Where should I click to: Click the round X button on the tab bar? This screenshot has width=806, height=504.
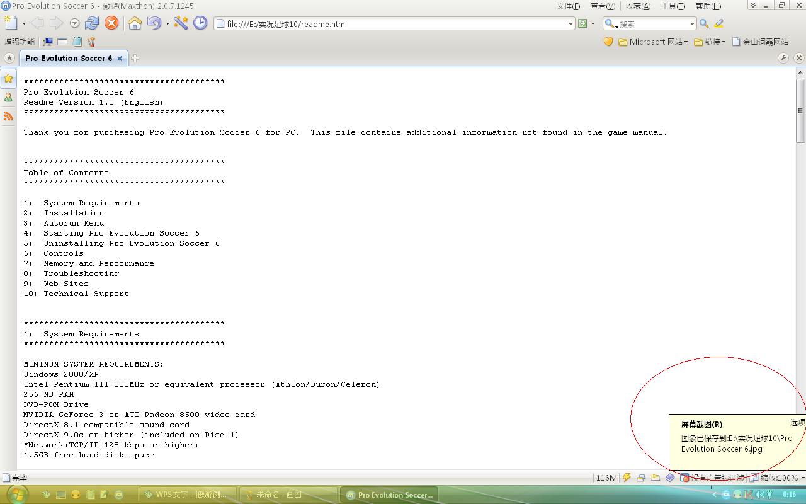[x=799, y=58]
